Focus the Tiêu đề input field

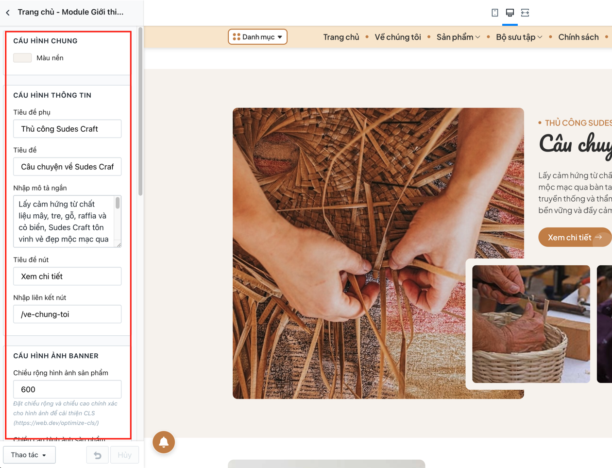click(x=67, y=167)
